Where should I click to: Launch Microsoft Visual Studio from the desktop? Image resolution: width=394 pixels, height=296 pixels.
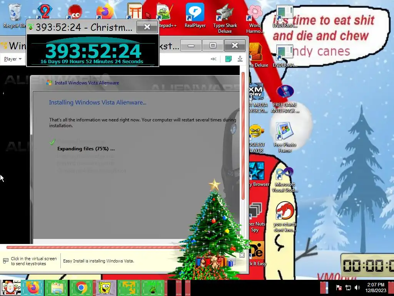[285, 179]
